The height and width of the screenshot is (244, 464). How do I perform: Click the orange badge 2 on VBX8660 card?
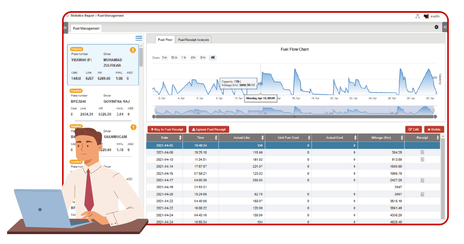point(133,50)
